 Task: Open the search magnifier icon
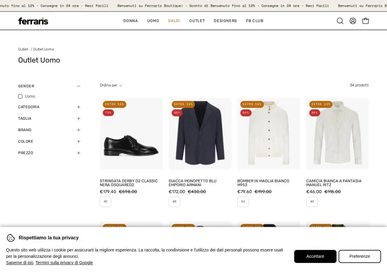pos(340,21)
